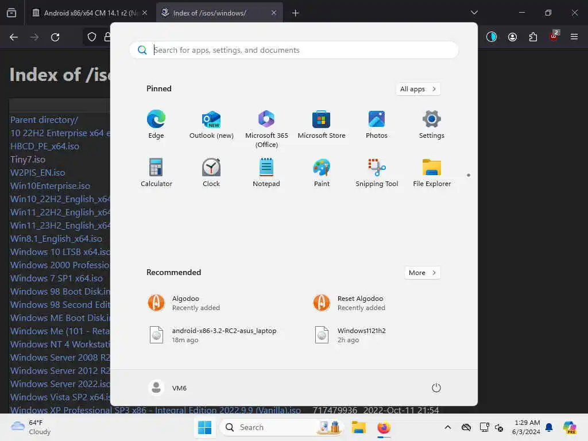Open the Firefox application hamburger menu
Viewport: 588px width, 441px height.
point(574,37)
